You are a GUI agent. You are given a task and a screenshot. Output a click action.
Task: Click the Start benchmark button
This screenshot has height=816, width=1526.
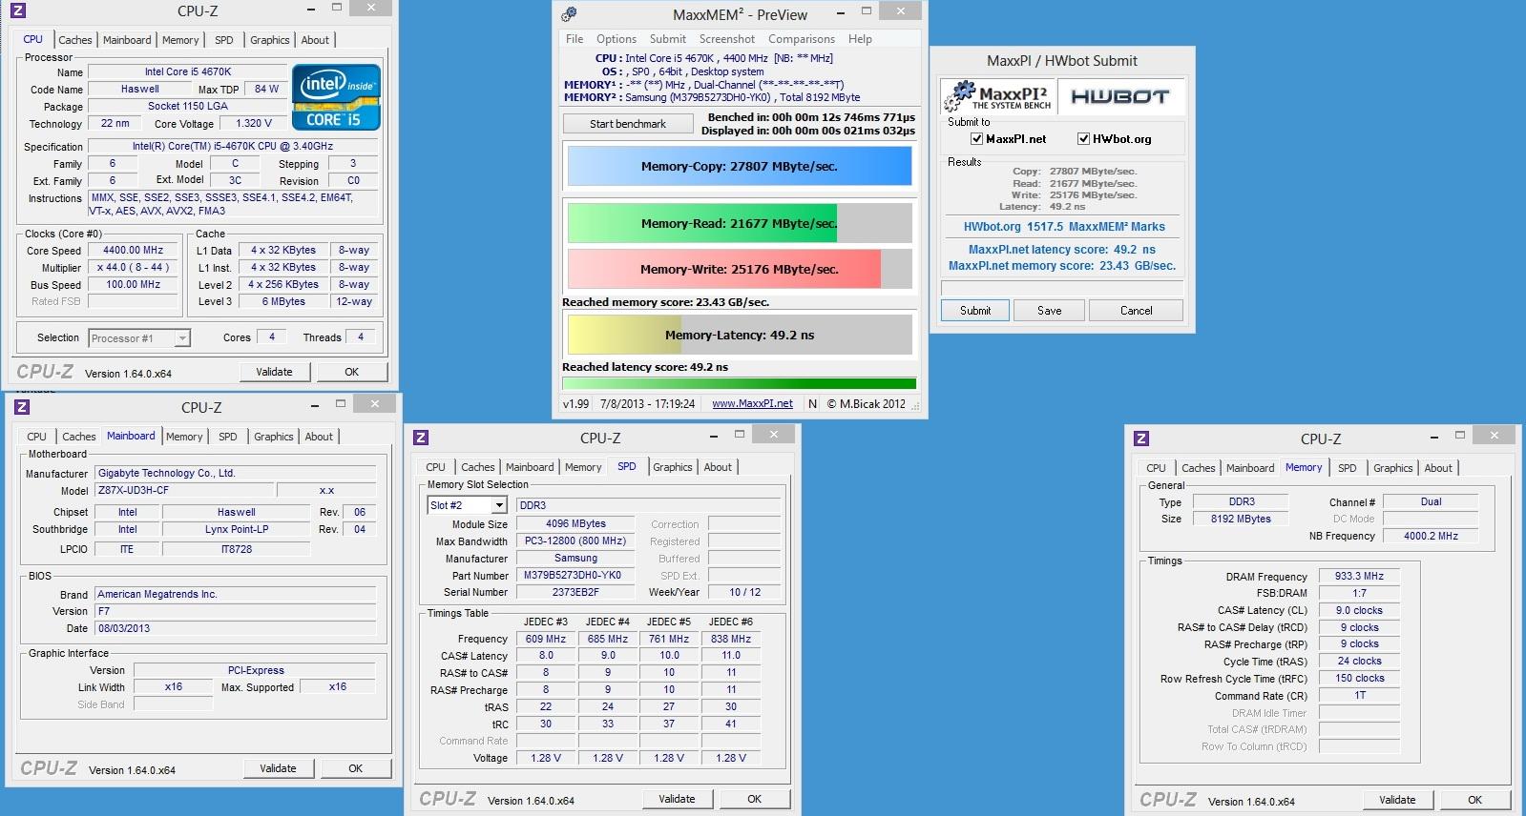tap(628, 124)
